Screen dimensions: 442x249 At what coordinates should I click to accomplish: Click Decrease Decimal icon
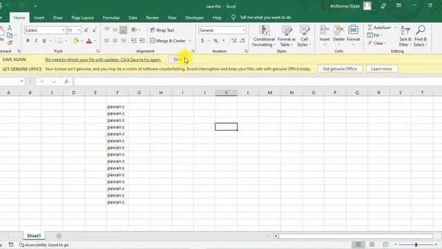coord(242,41)
